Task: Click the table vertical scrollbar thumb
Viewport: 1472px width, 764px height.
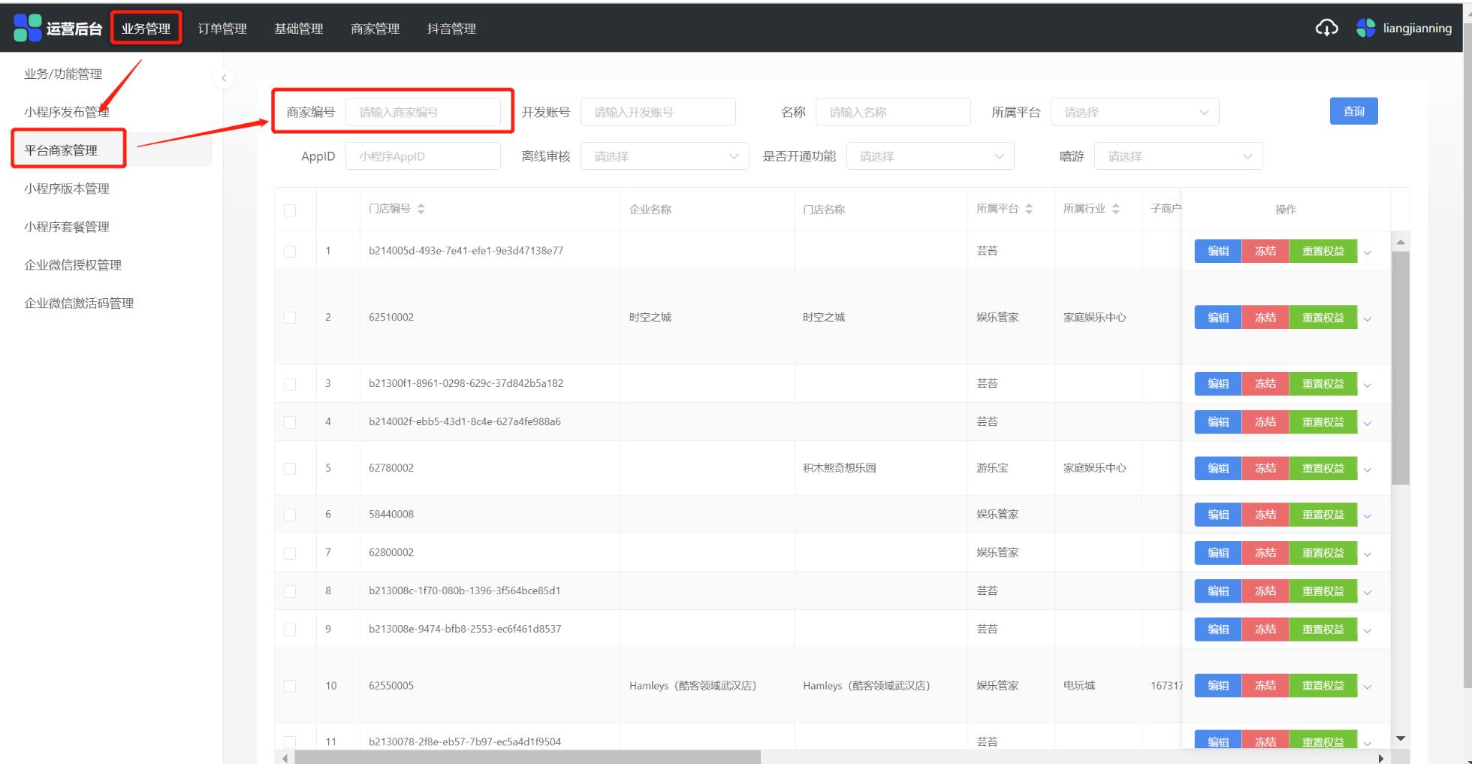Action: 1401,368
